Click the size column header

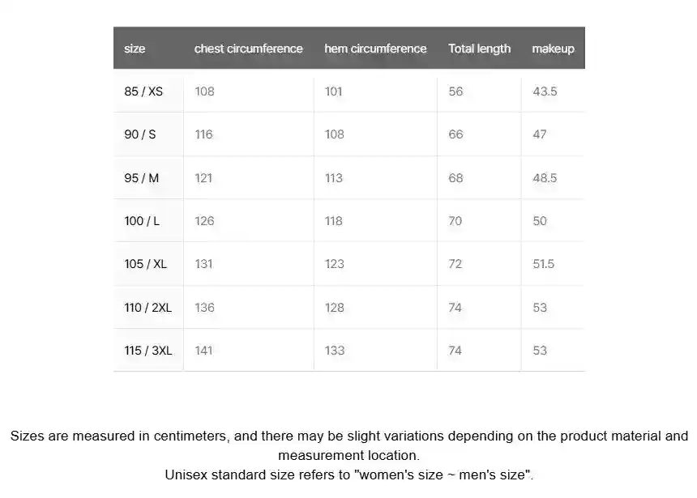(x=135, y=49)
